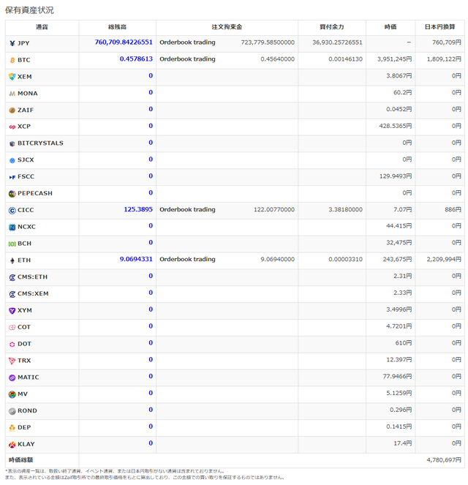Click the CMS:XEM token icon

tap(12, 294)
